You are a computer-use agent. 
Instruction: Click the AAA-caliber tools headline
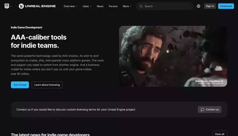pyautogui.click(x=38, y=41)
